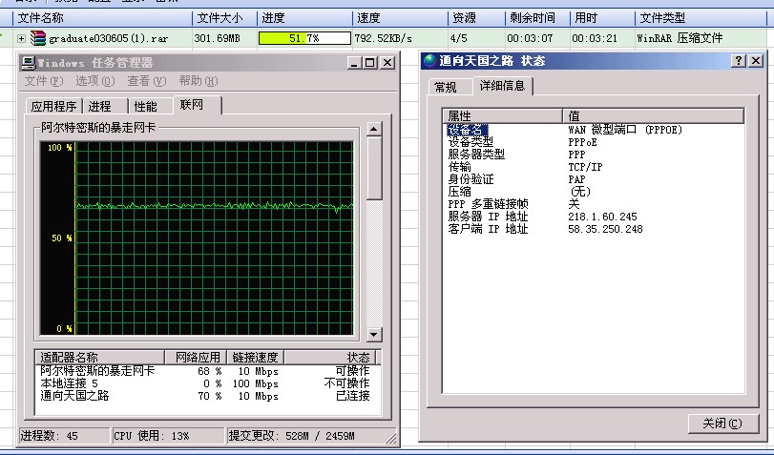Open the 查看(V) menu in Task Manager
The image size is (774, 455).
click(147, 81)
